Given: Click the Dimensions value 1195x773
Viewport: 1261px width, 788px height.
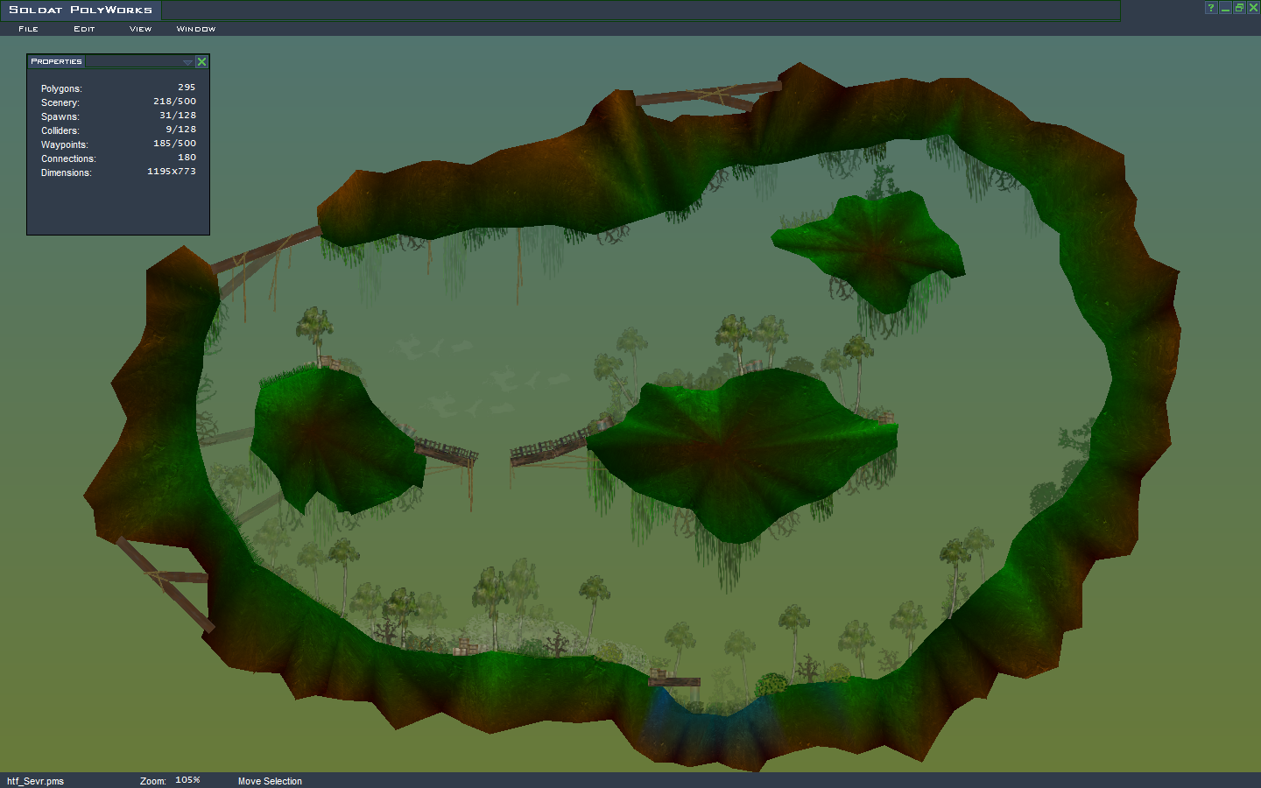Looking at the screenshot, I should [x=172, y=172].
